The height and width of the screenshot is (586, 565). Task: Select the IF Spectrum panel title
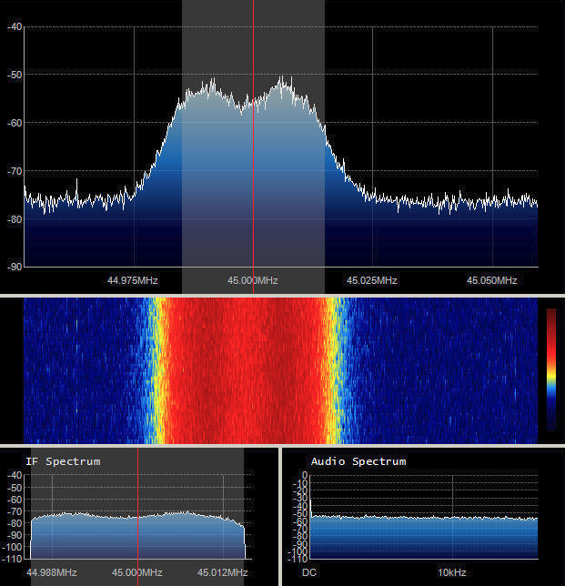pyautogui.click(x=63, y=461)
